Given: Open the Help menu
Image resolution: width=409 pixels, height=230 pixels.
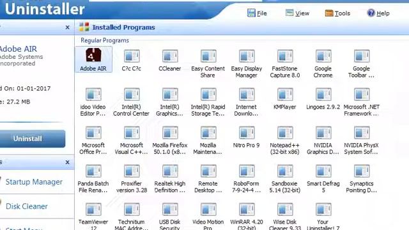Looking at the screenshot, I should (x=378, y=13).
